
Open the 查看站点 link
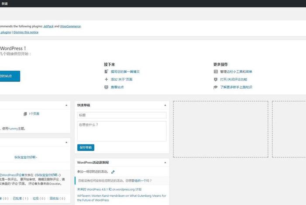(117, 87)
